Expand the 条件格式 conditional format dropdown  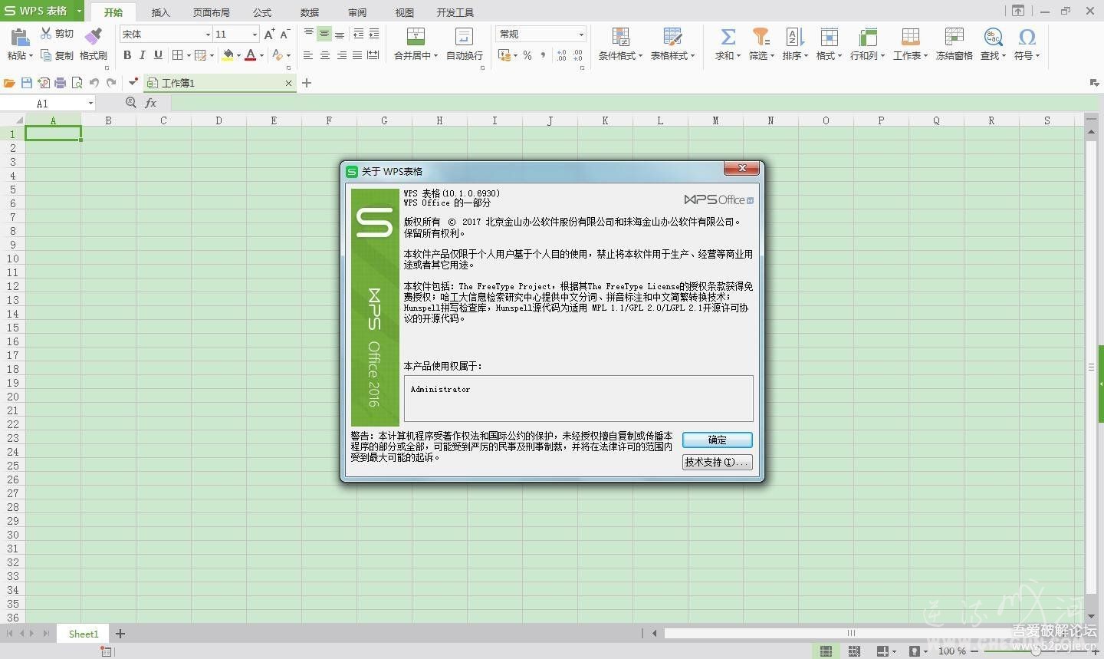pyautogui.click(x=640, y=56)
